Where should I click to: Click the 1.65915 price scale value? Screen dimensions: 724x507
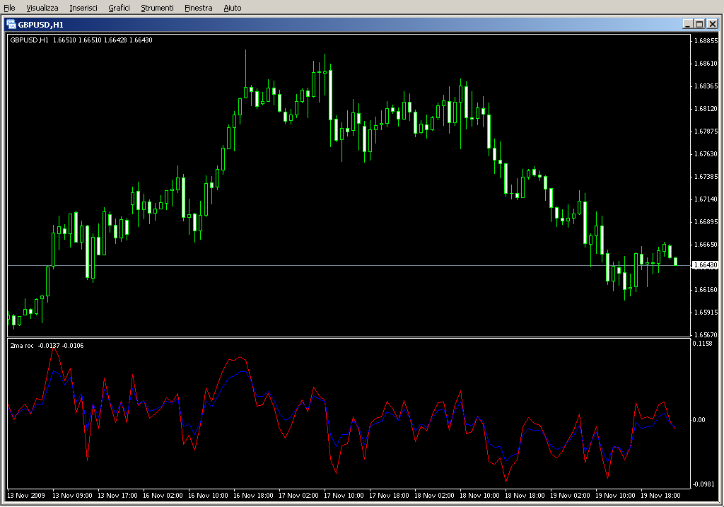(x=706, y=312)
